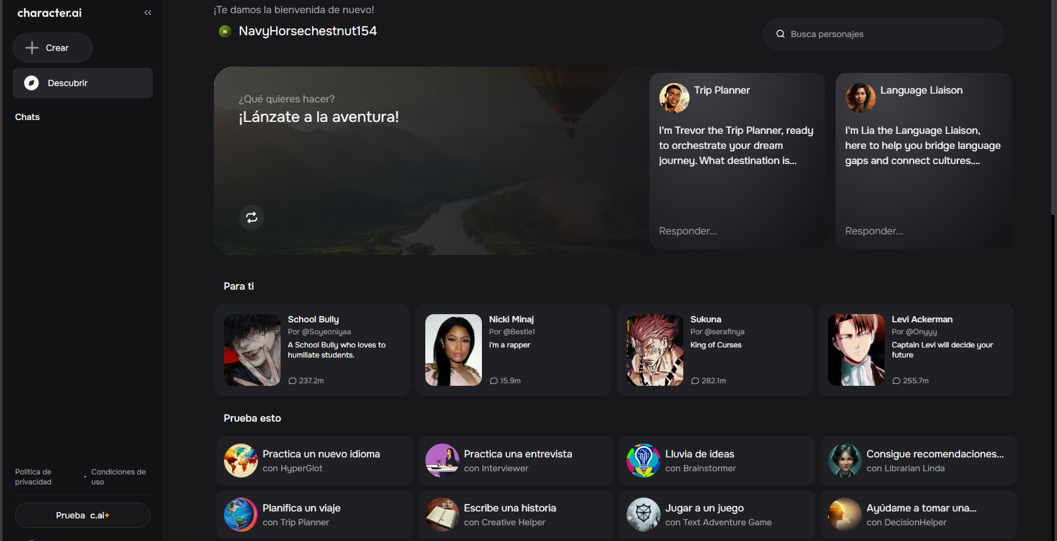Image resolution: width=1057 pixels, height=541 pixels.
Task: Click the character.ai logo
Action: tap(50, 13)
